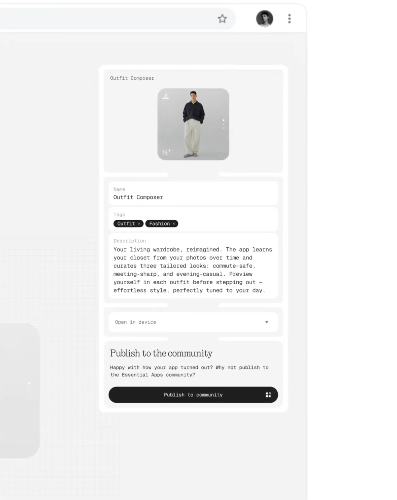Click into the Name input field
The height and width of the screenshot is (500, 397).
coord(193,193)
